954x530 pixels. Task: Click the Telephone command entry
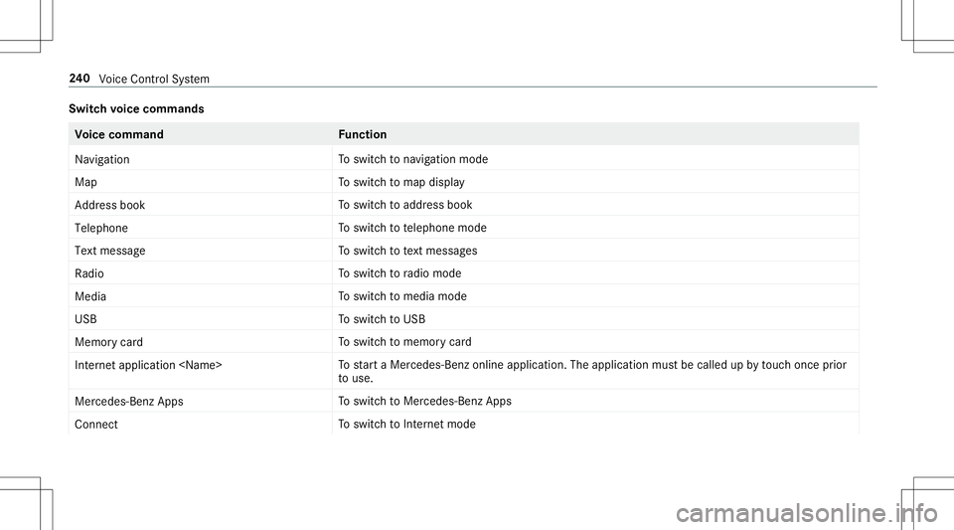point(100,228)
